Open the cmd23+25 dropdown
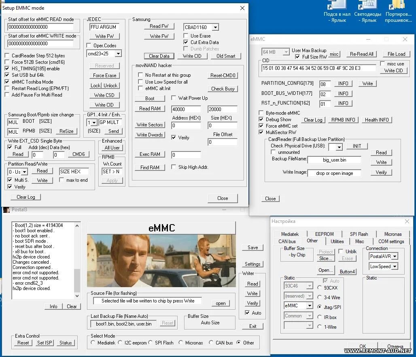The height and width of the screenshot is (357, 416). pos(118,53)
